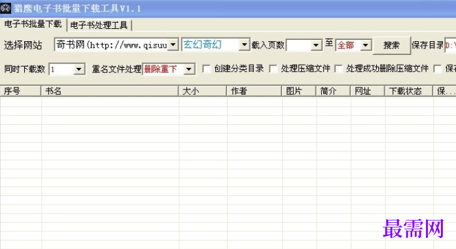This screenshot has height=249, width=456.
Task: Check 处理成功删除压缩文件 option
Action: pos(338,69)
